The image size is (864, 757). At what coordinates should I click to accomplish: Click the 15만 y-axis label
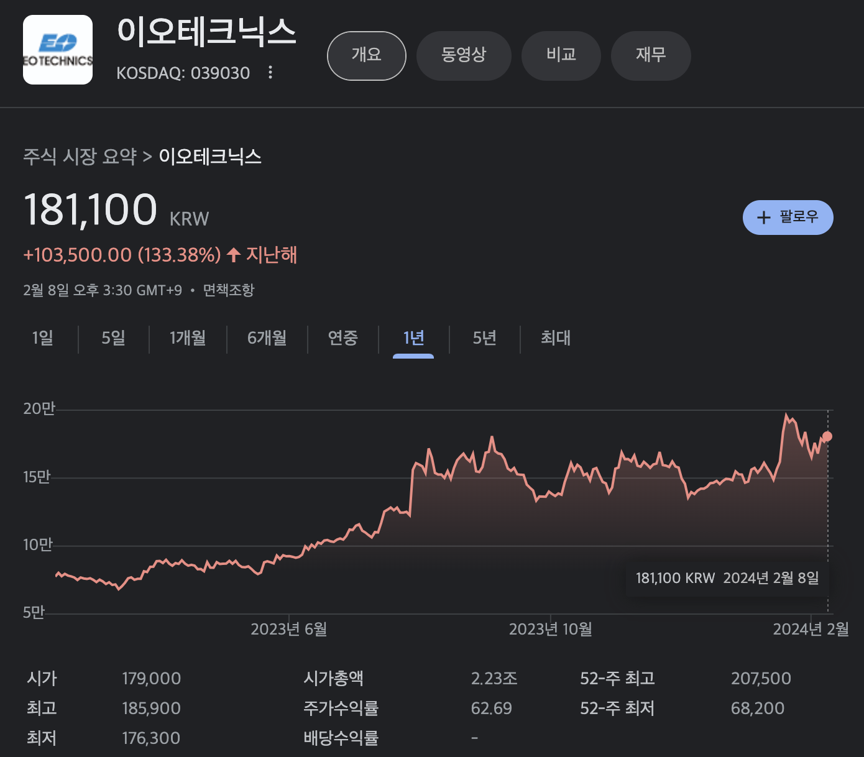[37, 477]
